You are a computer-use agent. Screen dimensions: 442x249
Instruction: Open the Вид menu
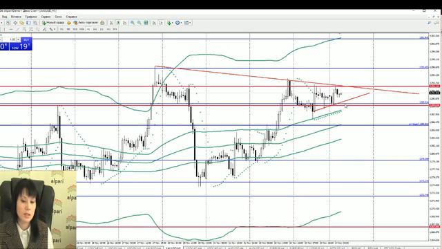[x=5, y=17]
